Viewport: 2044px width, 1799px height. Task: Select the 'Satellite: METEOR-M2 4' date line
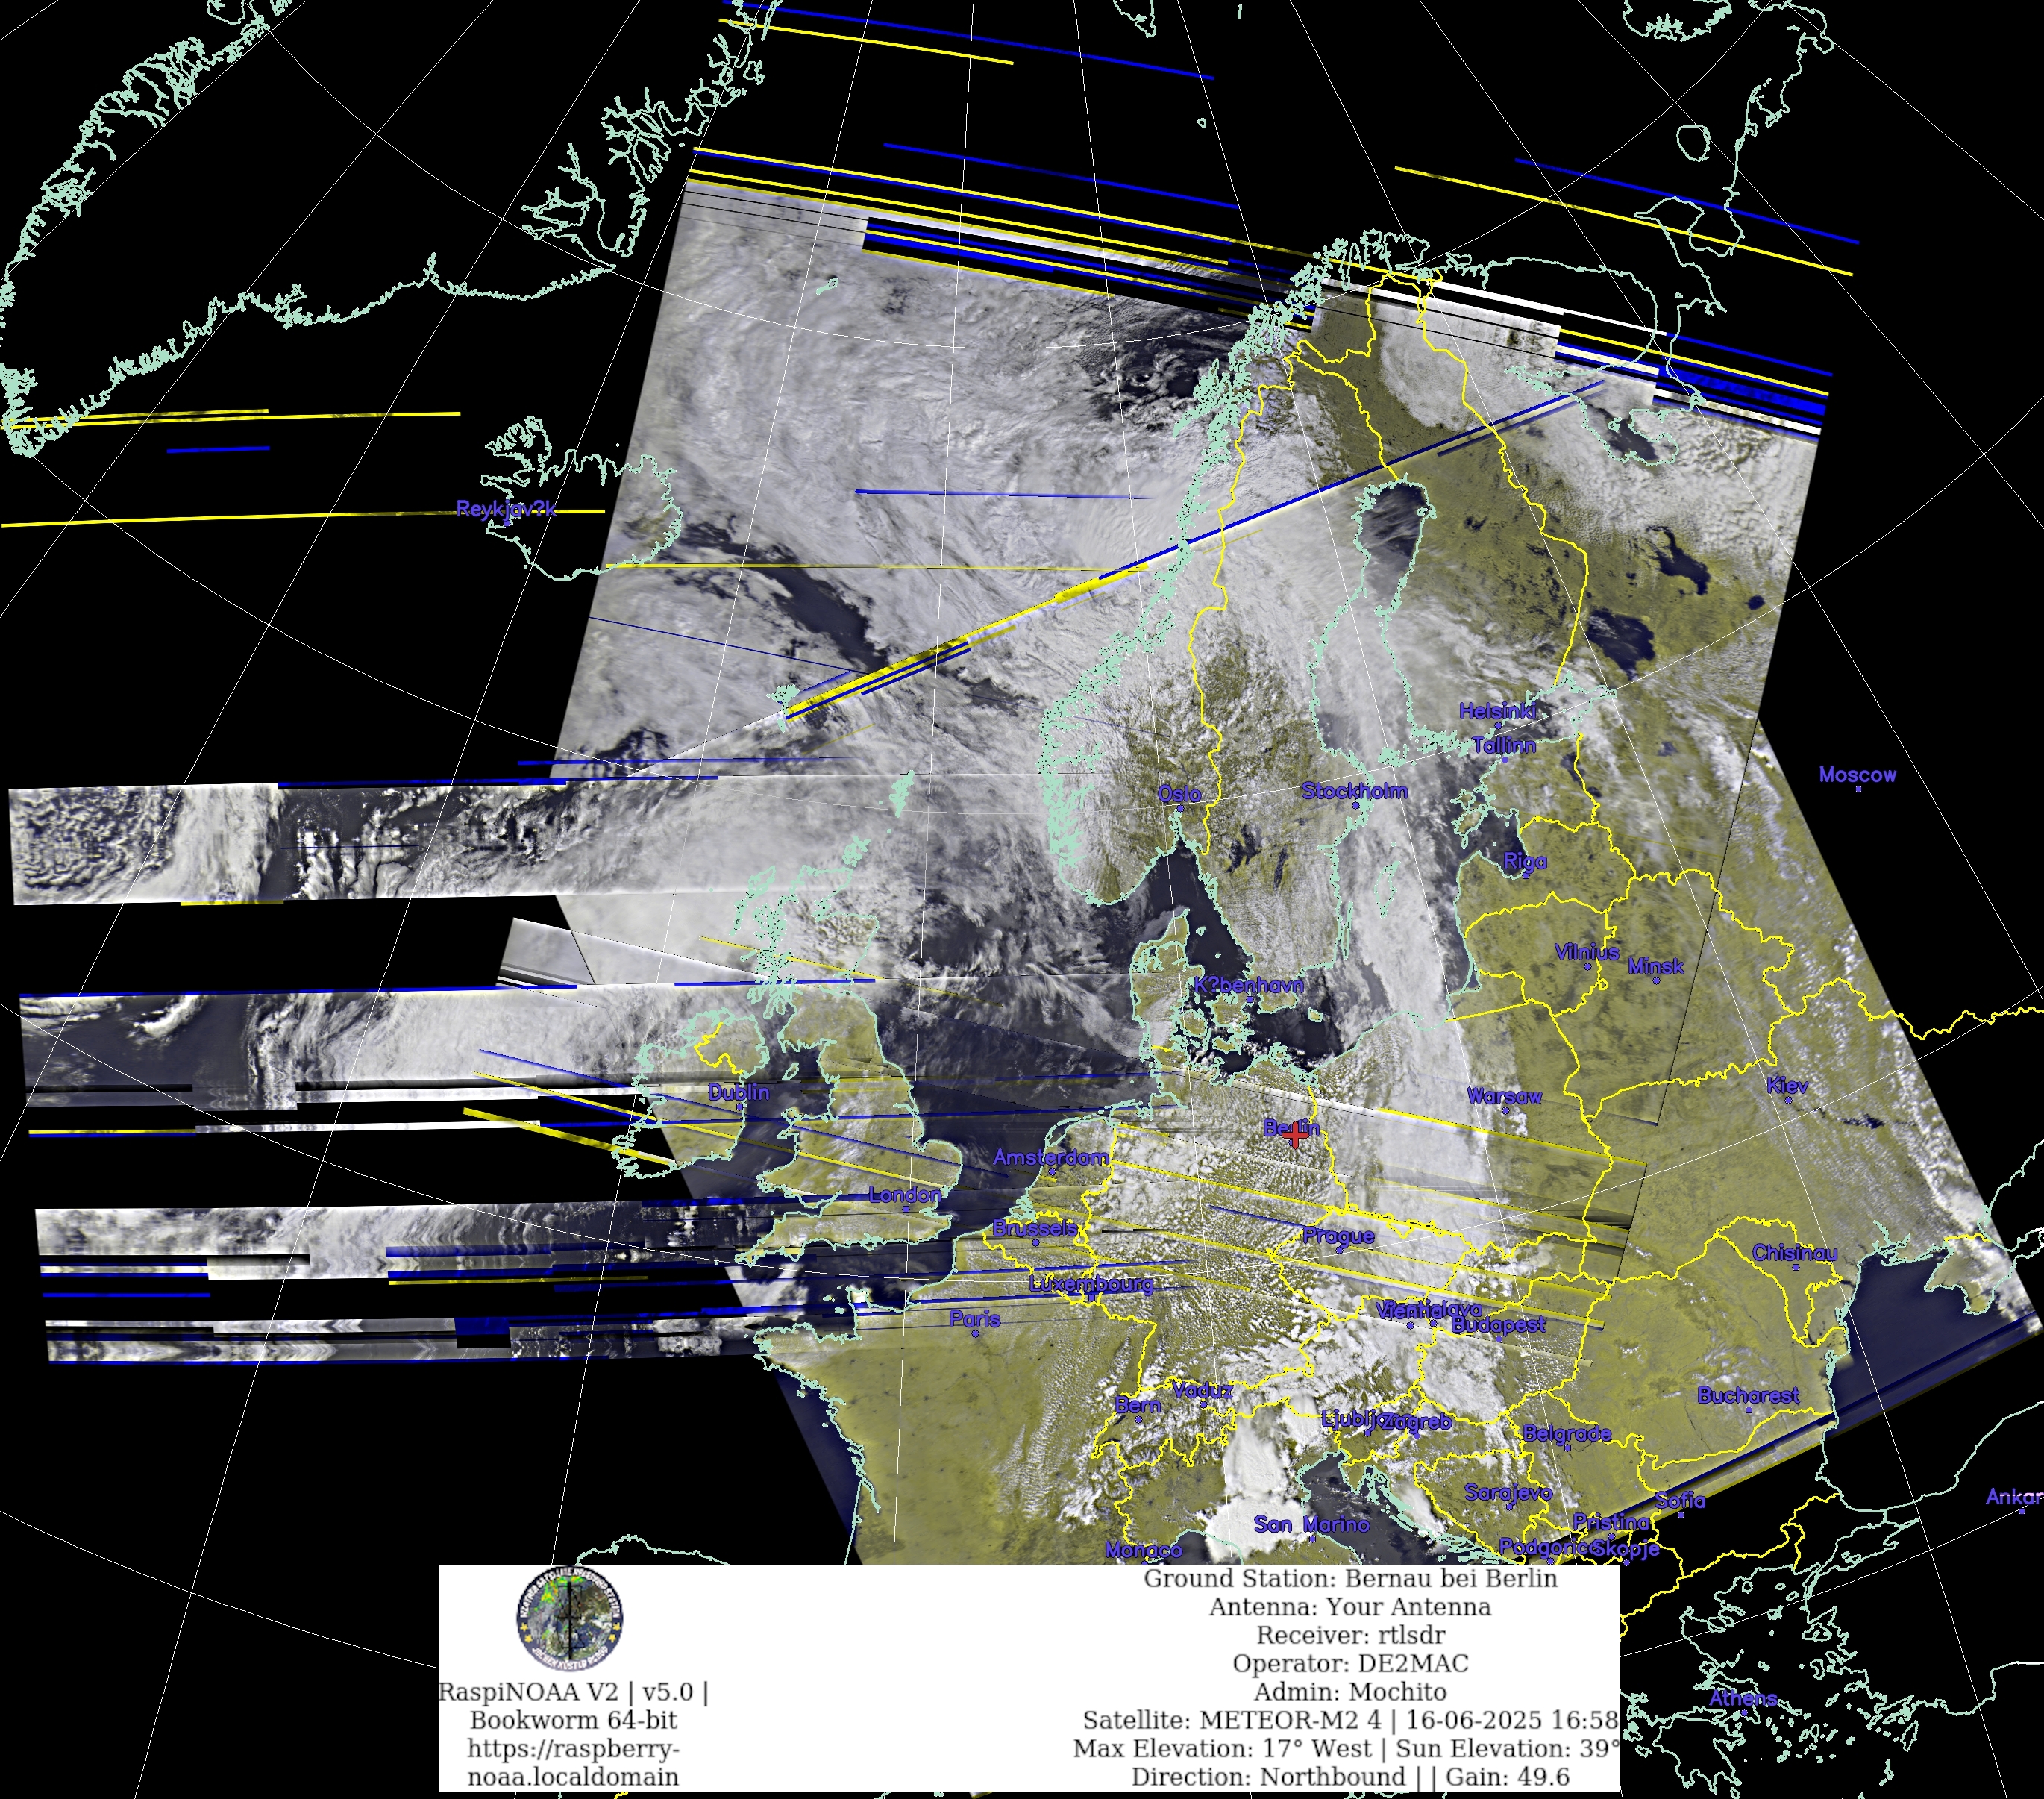(1350, 1720)
